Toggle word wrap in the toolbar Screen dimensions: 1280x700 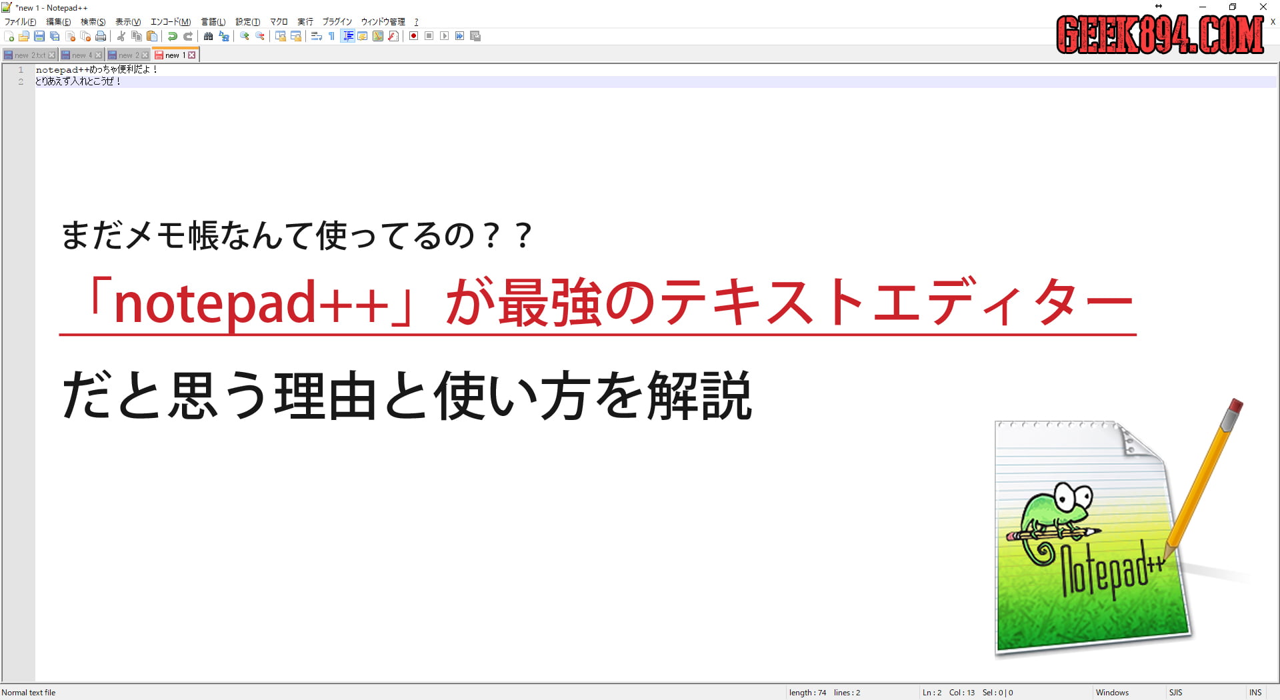point(317,36)
